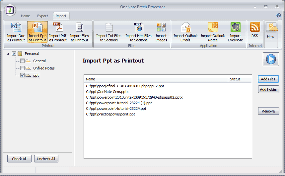Open the New dropdown button
Screen dimensions: 285x176
(271, 34)
